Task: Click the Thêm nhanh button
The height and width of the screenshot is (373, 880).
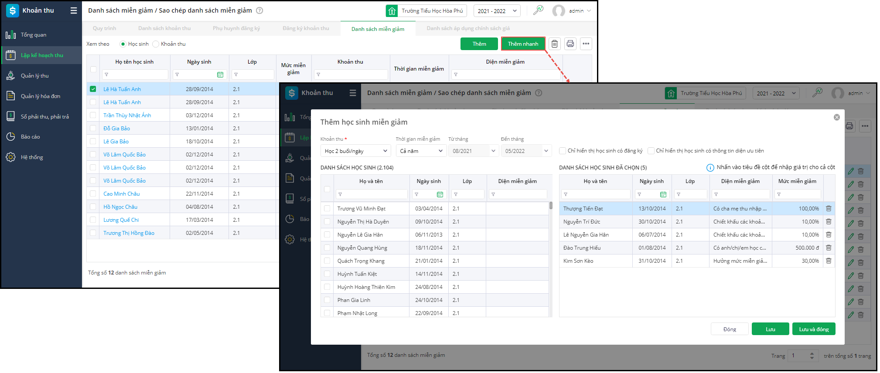Action: [523, 44]
